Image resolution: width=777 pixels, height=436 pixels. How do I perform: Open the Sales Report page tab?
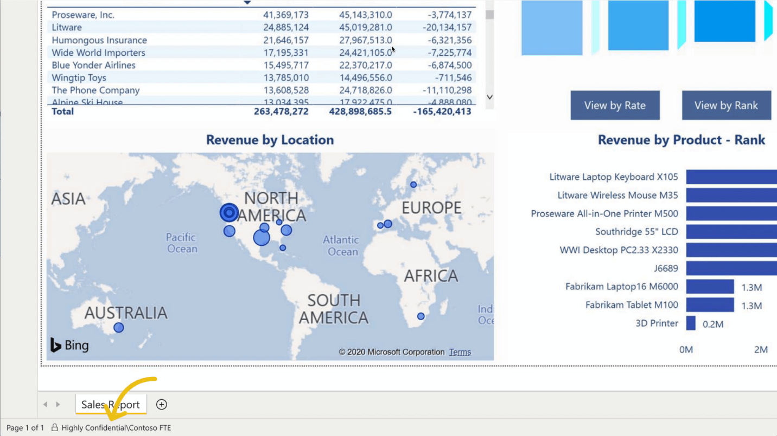pos(111,405)
